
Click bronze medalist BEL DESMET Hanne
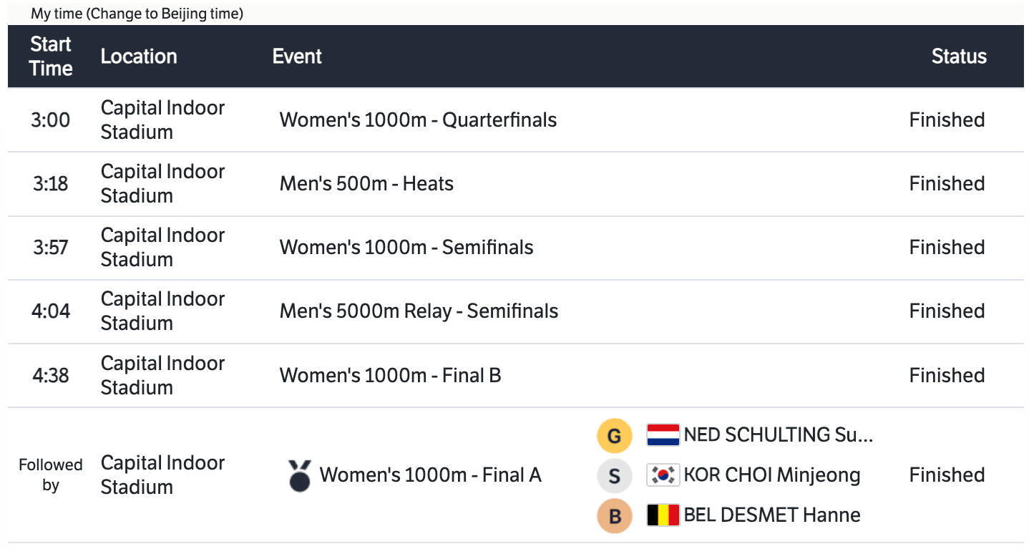point(771,515)
